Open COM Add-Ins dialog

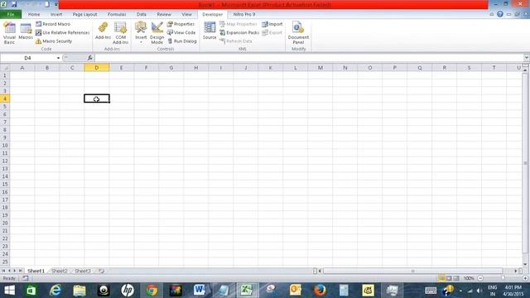[x=120, y=33]
